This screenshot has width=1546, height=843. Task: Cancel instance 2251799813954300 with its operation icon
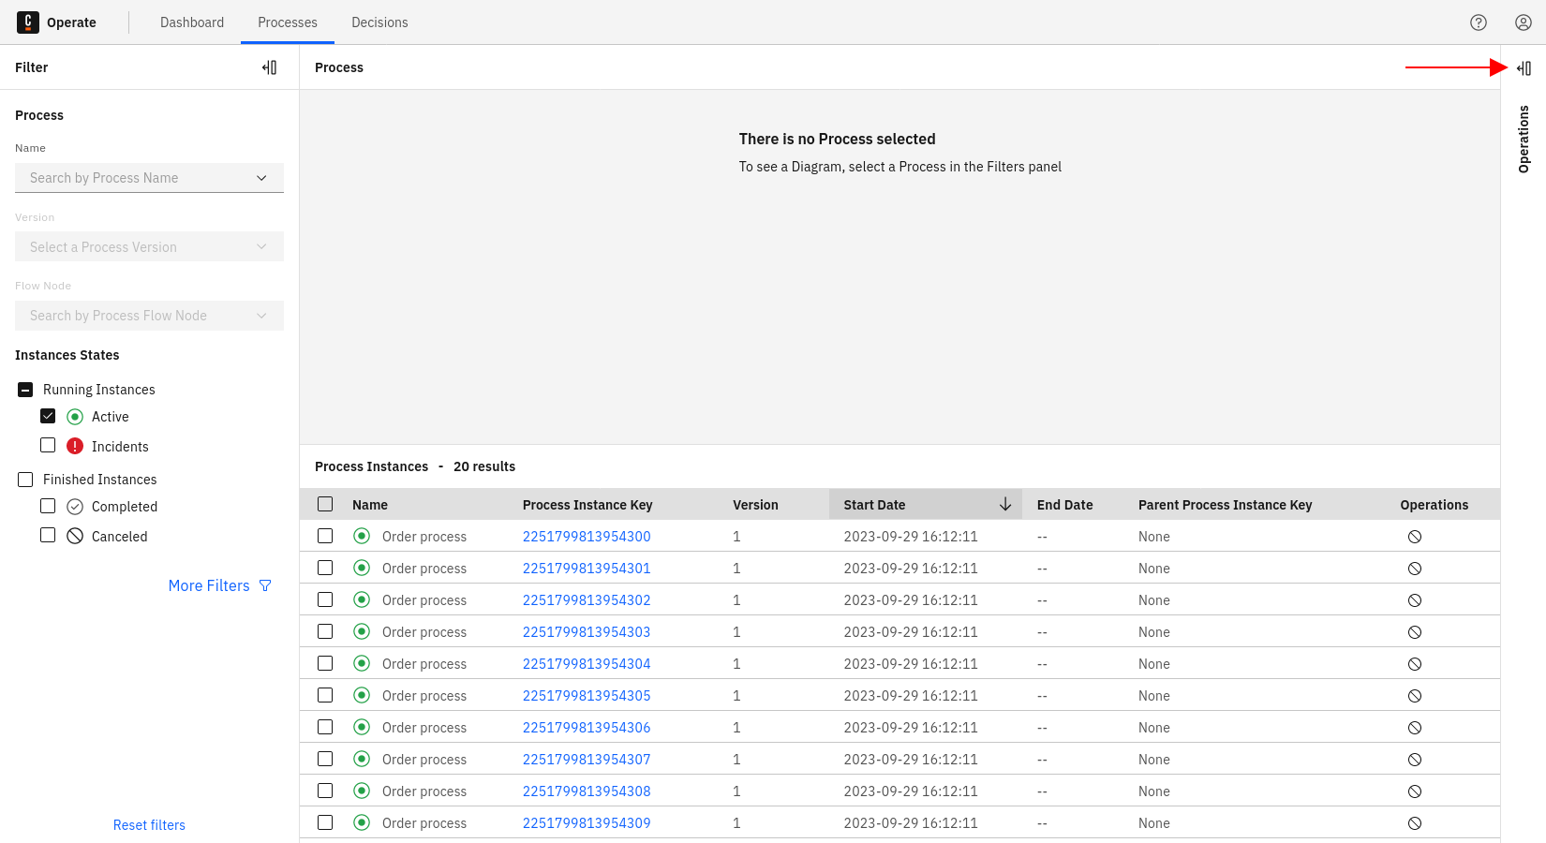pos(1415,537)
